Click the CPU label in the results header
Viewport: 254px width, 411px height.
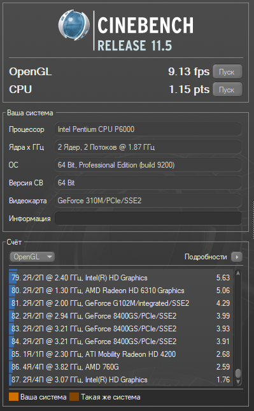coord(20,89)
